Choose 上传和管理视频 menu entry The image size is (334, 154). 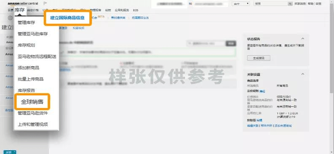[32, 124]
